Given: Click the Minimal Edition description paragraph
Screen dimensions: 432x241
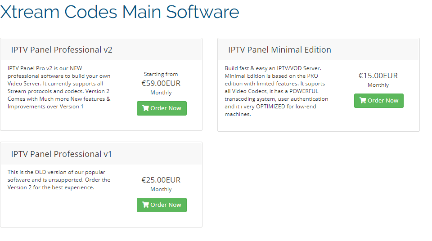Looking at the screenshot, I should tap(276, 91).
